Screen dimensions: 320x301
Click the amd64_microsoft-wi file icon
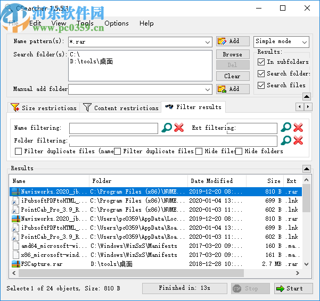pyautogui.click(x=16, y=246)
